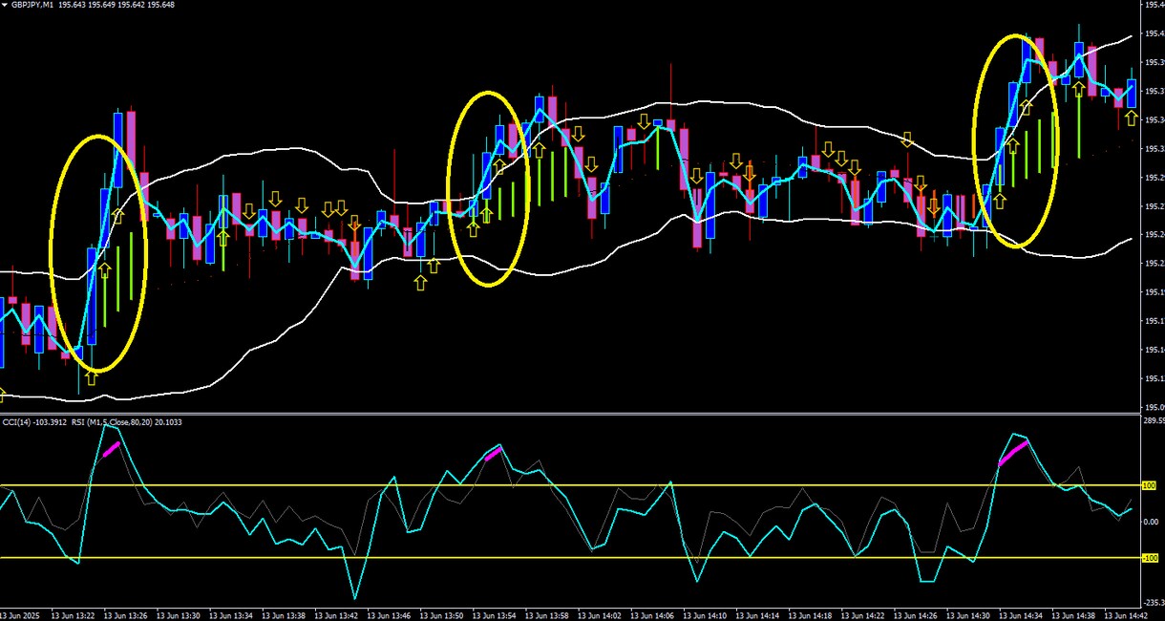Click the 13 Jun 14:34 time label
Image resolution: width=1165 pixels, height=621 pixels.
click(1022, 614)
